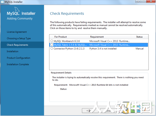156x116 pixels.
Task: Select the Connector/Python (3.4) 2.1.3 radio button
Action: click(52, 48)
